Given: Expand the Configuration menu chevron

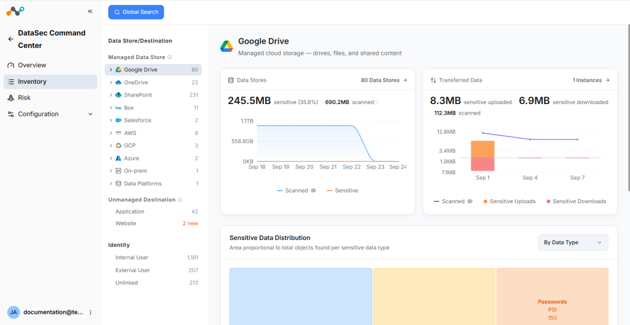Looking at the screenshot, I should point(90,114).
